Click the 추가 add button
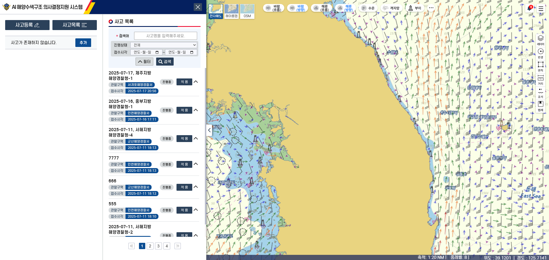Image resolution: width=549 pixels, height=260 pixels. pyautogui.click(x=83, y=43)
